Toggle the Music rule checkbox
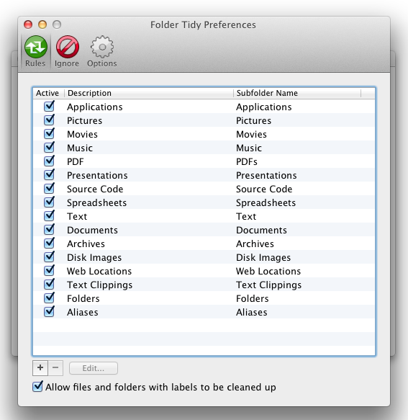The height and width of the screenshot is (420, 408). 49,147
